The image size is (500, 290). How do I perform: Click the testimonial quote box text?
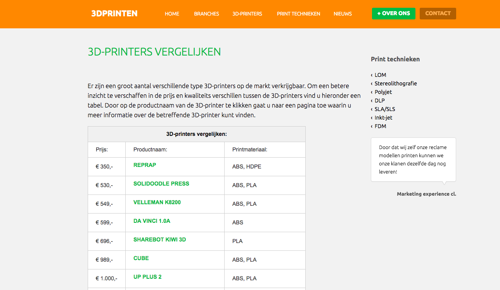click(413, 160)
